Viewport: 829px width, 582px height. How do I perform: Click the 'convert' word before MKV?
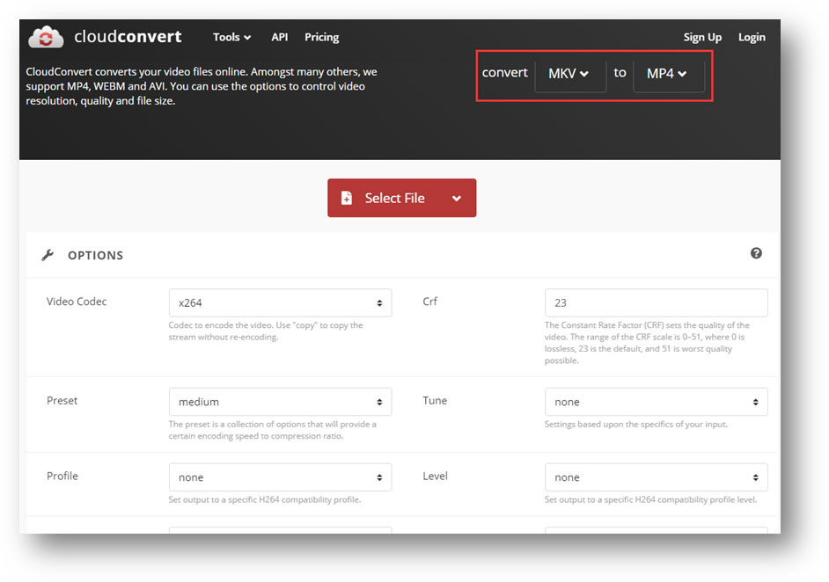tap(504, 72)
